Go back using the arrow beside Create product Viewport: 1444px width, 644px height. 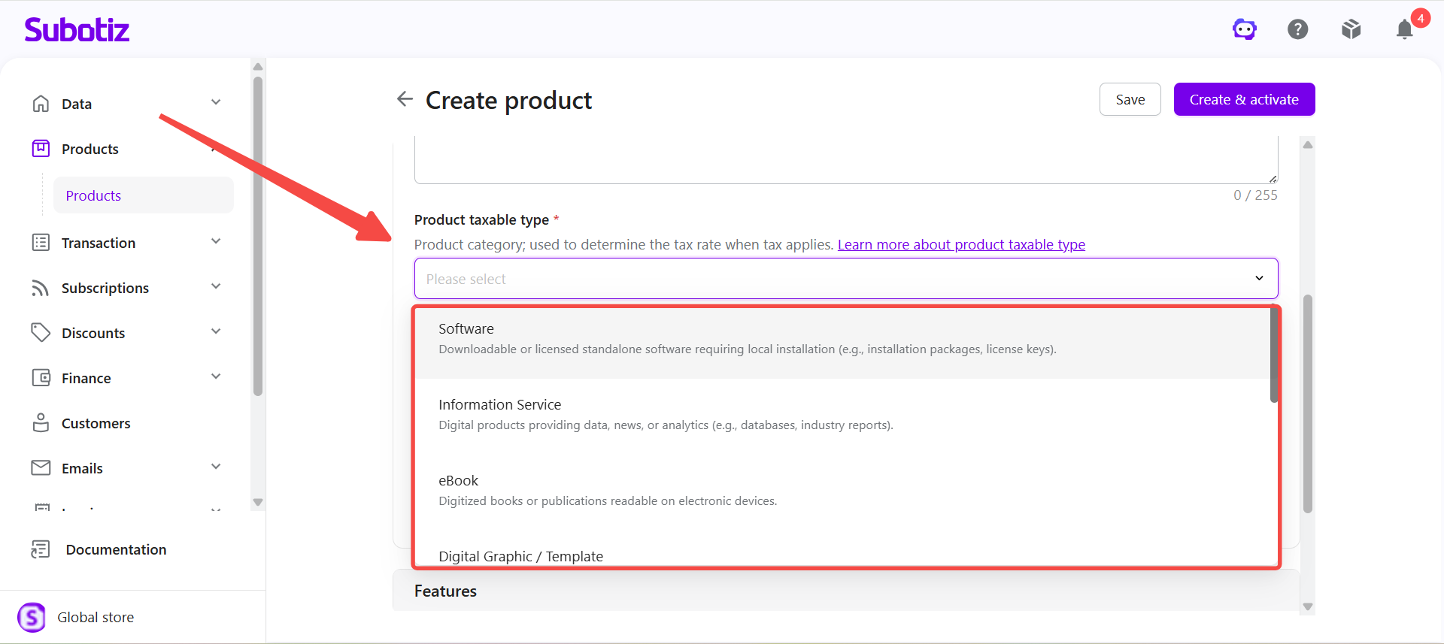[405, 99]
